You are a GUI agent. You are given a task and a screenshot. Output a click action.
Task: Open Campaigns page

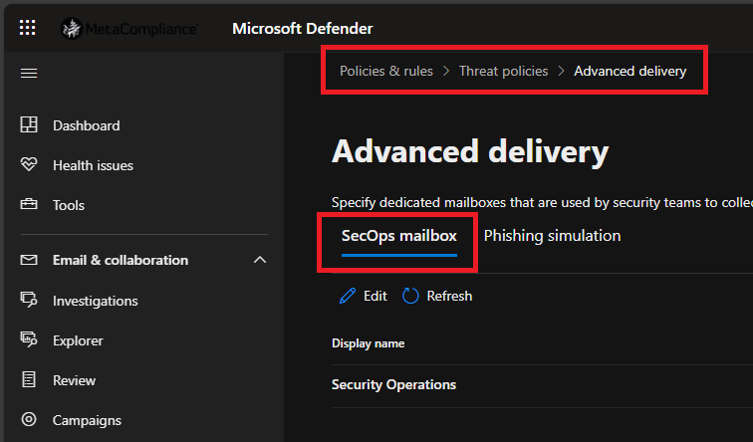[x=87, y=420]
